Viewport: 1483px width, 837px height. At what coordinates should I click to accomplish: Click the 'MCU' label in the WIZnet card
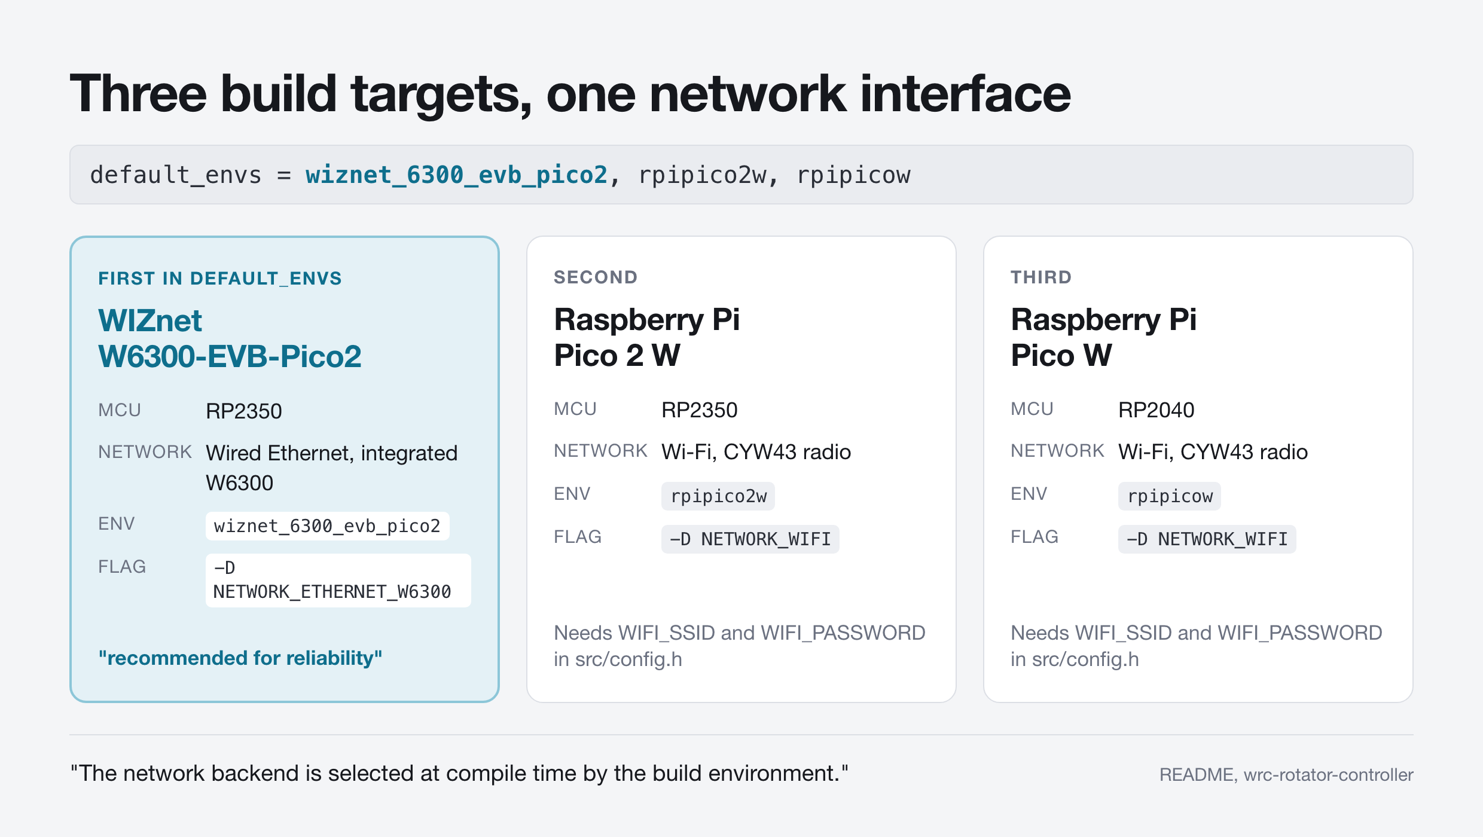[120, 410]
